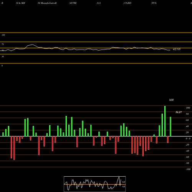
Task: Select the RSI value 42.83 label
Action: (177, 49)
